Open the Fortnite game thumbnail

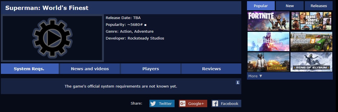tap(268, 21)
